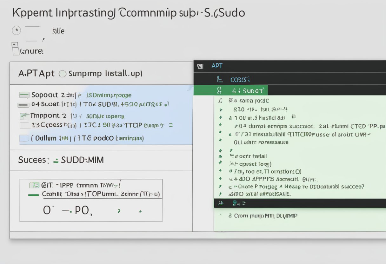
Task: Click the APT terminal icon in the header
Action: tap(200, 66)
